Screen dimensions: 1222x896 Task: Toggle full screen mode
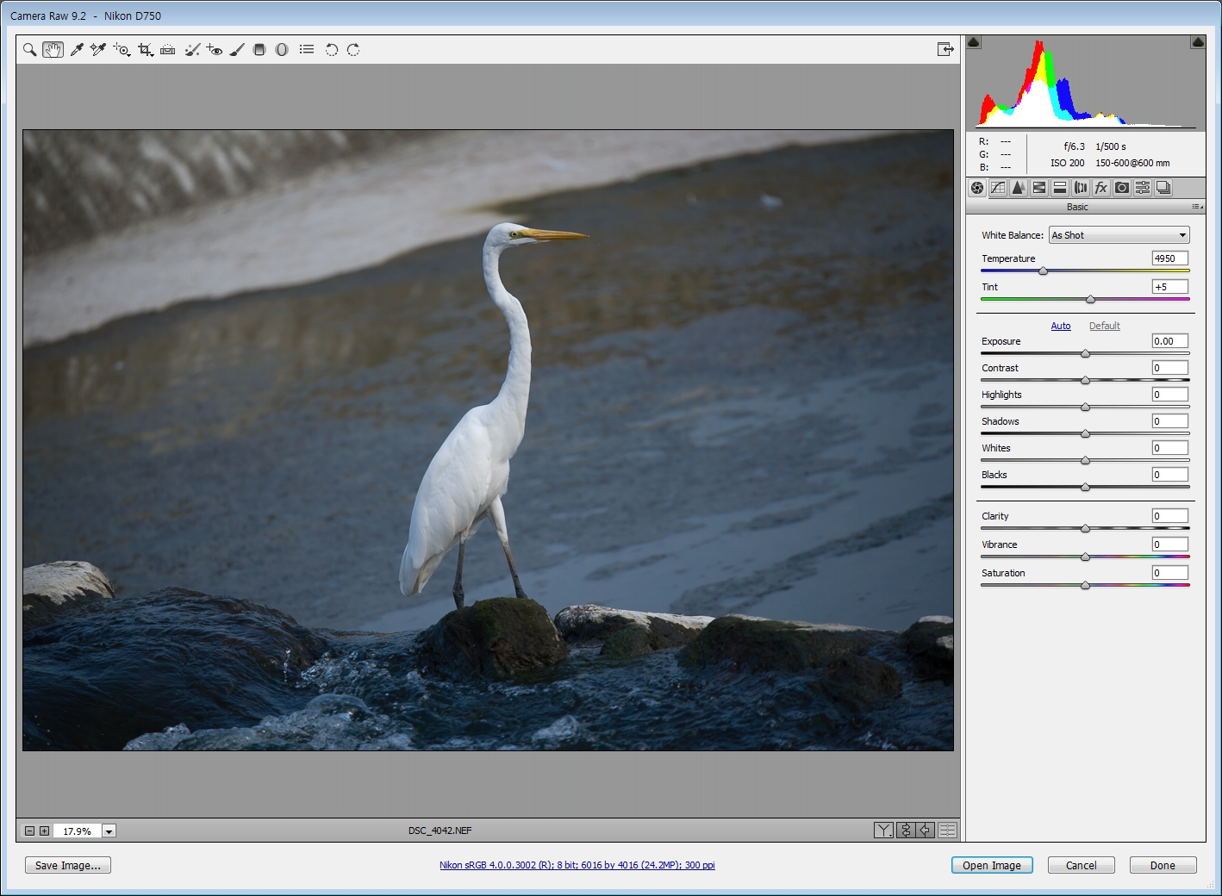click(x=945, y=49)
